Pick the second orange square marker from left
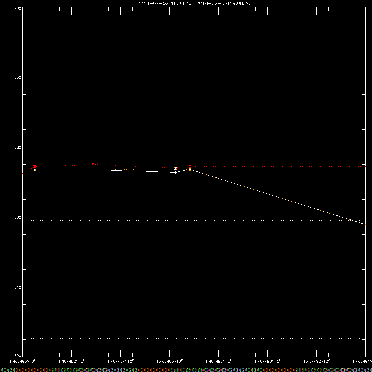Screen dimensions: 372x372 pos(93,170)
